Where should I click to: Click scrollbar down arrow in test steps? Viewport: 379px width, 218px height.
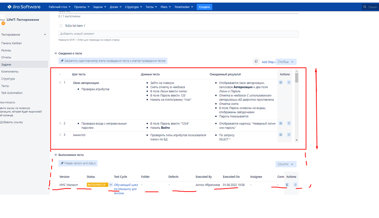(297, 140)
